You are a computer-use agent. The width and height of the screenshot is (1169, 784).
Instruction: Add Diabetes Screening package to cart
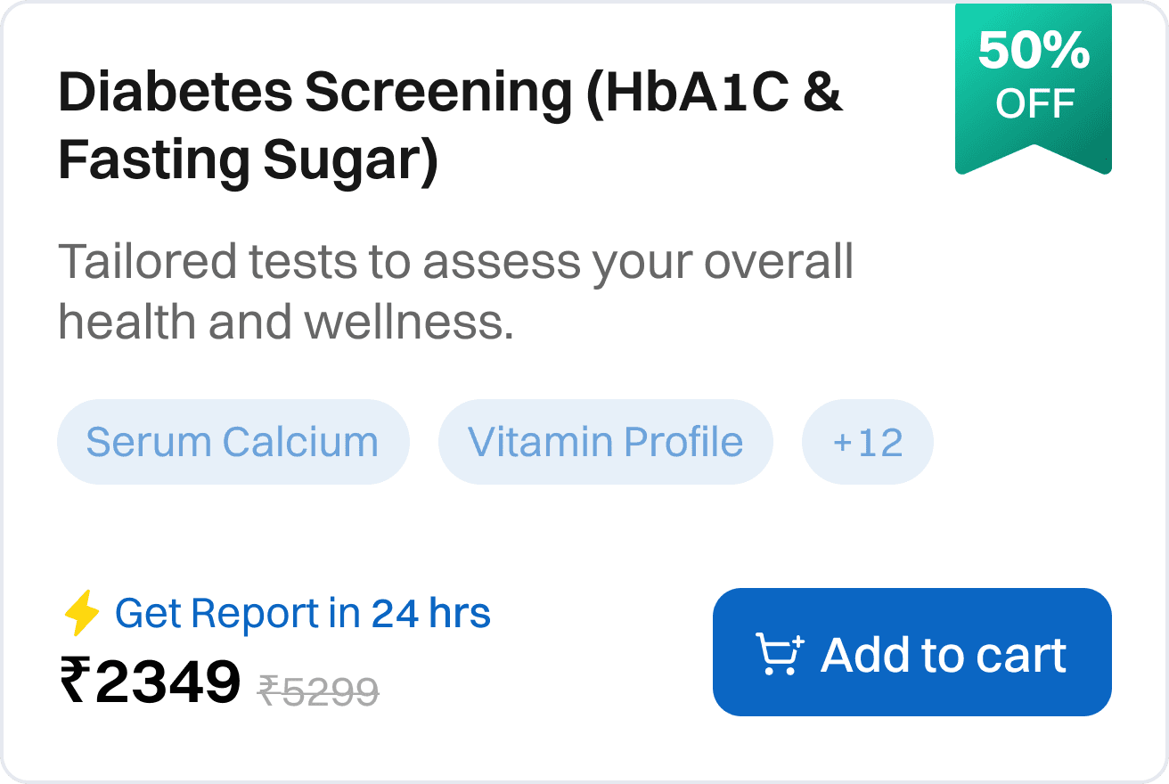pos(912,652)
